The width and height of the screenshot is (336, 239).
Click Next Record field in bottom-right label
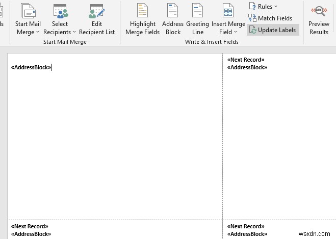pyautogui.click(x=246, y=226)
